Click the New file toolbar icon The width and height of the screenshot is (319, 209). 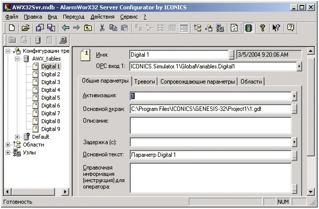(12, 28)
